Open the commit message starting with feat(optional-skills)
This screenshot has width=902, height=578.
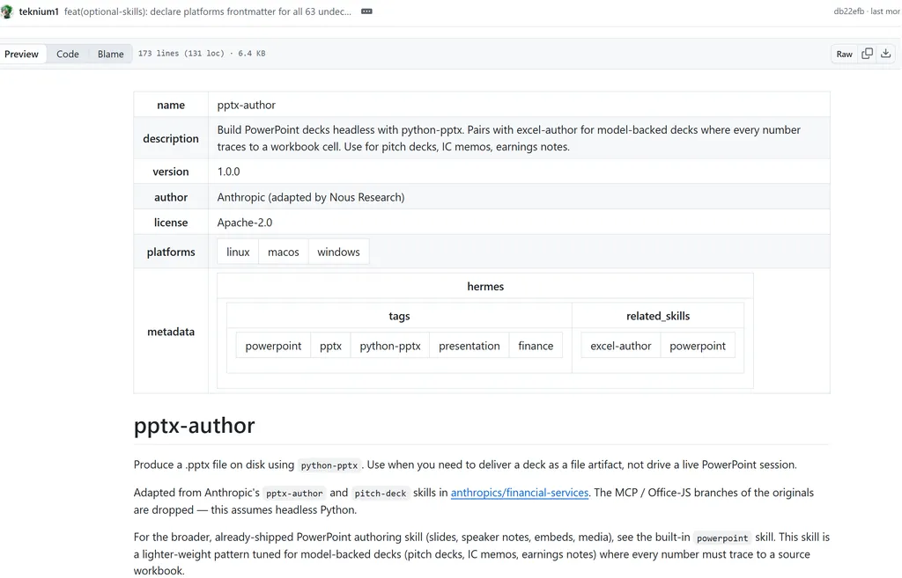[207, 11]
